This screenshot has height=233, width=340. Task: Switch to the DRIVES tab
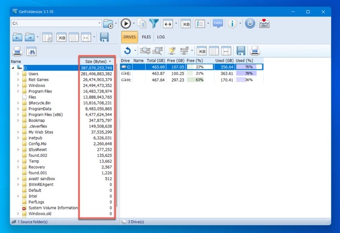130,37
